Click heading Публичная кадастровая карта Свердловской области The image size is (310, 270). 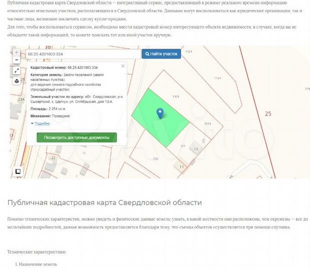105,202
